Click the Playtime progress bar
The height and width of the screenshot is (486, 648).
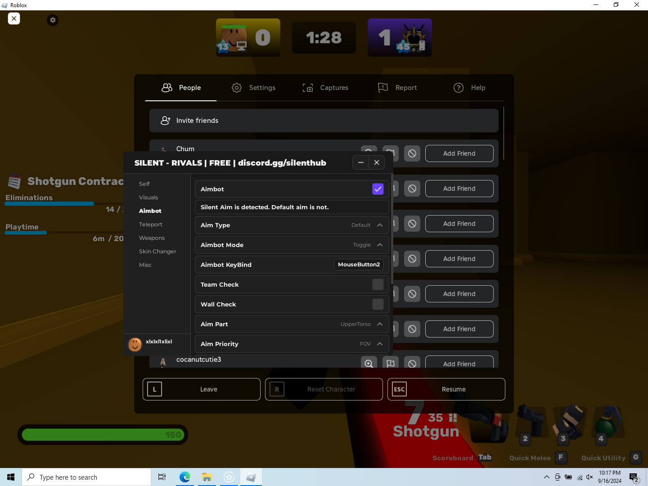click(64, 233)
